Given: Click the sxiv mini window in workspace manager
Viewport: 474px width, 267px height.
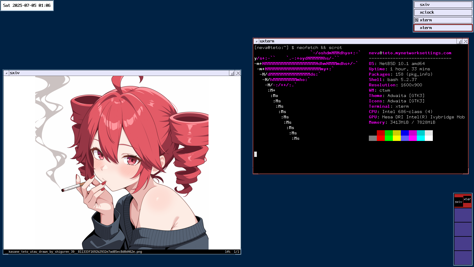Looking at the screenshot, I should (x=459, y=202).
